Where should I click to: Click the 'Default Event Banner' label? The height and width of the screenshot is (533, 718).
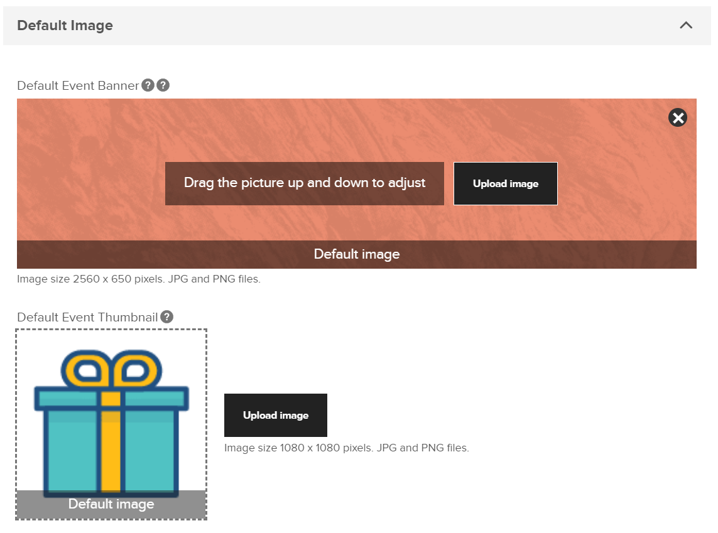coord(78,86)
